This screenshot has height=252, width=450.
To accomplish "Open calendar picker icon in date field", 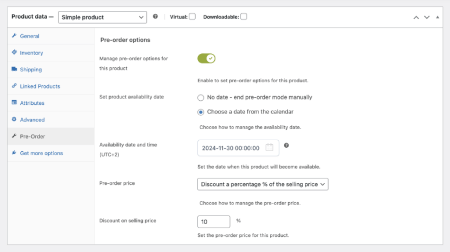I will (x=269, y=147).
